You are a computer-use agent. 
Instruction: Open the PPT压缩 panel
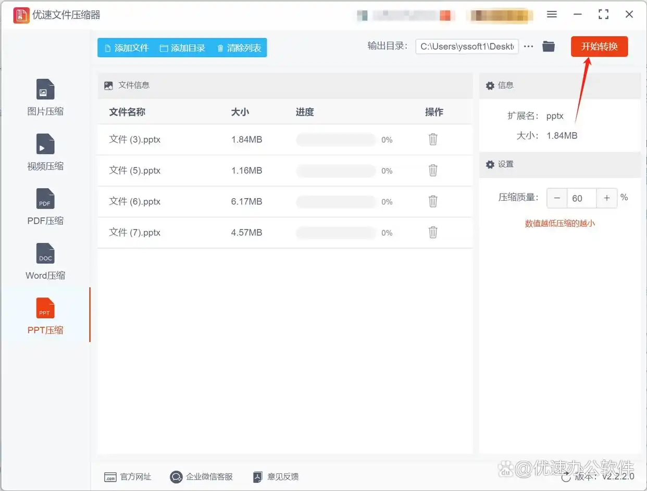coord(45,316)
